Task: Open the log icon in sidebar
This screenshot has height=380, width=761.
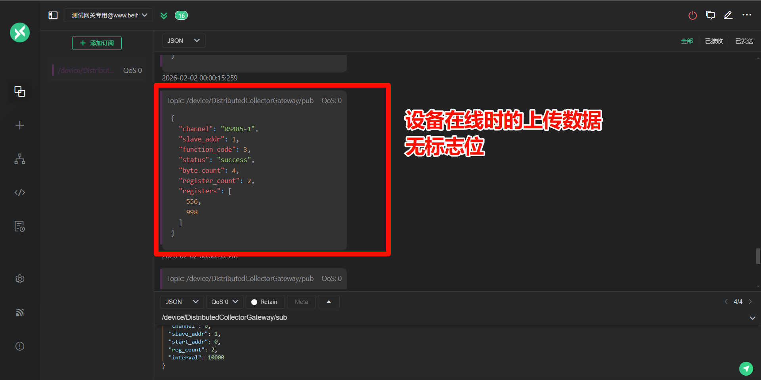Action: click(x=20, y=227)
